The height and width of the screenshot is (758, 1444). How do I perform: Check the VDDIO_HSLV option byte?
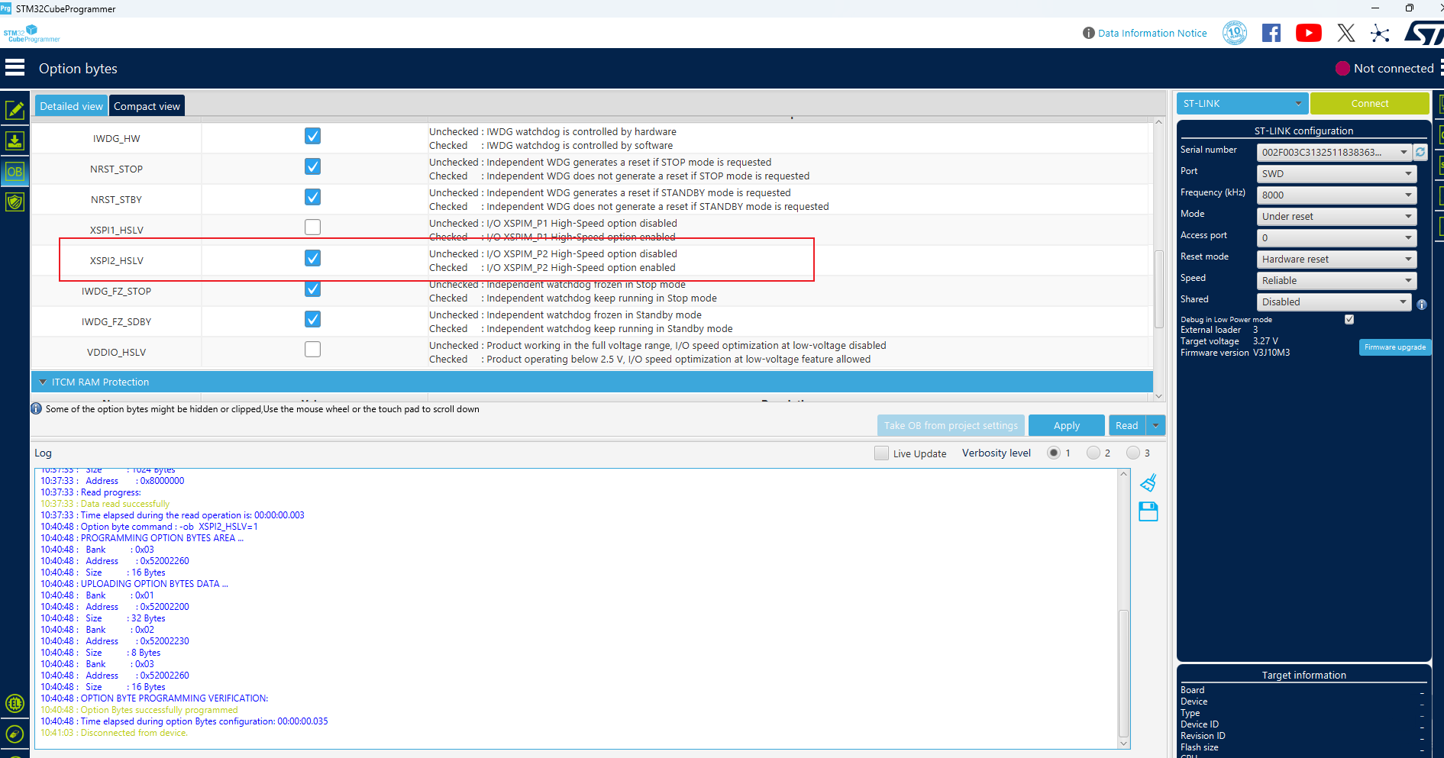pyautogui.click(x=312, y=350)
